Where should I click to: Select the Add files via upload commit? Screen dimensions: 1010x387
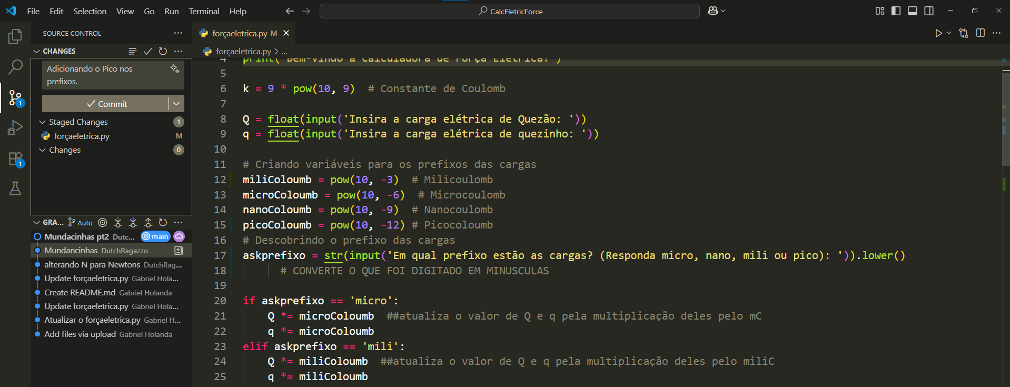[111, 334]
